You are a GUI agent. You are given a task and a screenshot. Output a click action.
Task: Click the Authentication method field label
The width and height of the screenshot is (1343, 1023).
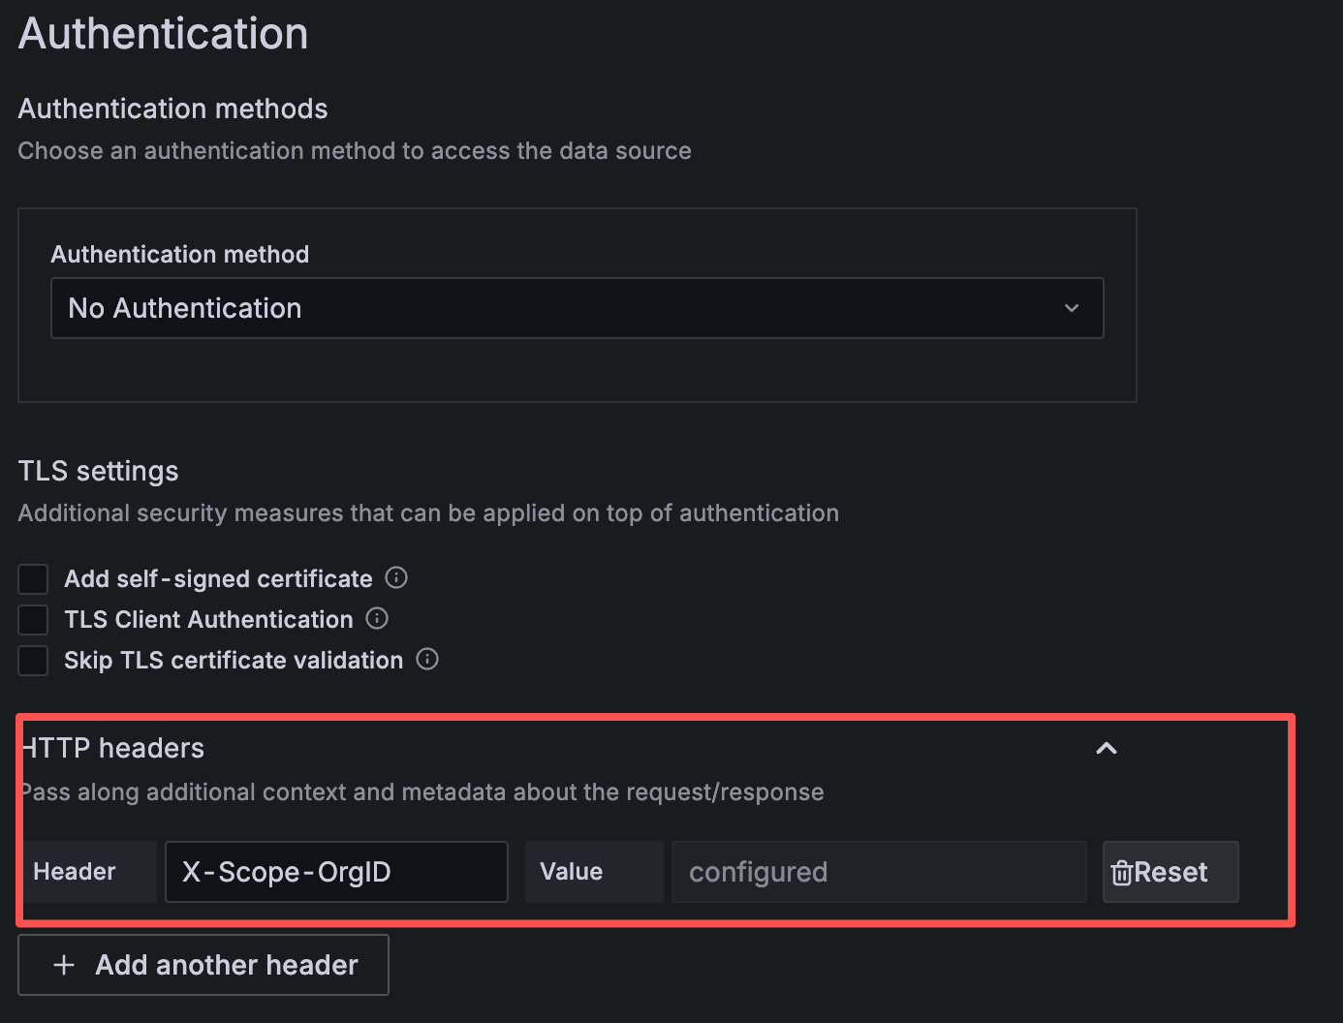click(x=179, y=255)
